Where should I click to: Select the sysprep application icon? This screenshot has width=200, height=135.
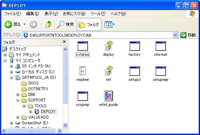(83, 96)
